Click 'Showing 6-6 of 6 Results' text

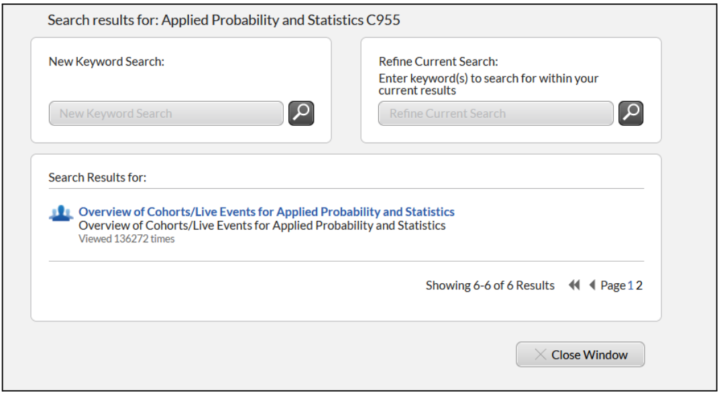coord(490,285)
